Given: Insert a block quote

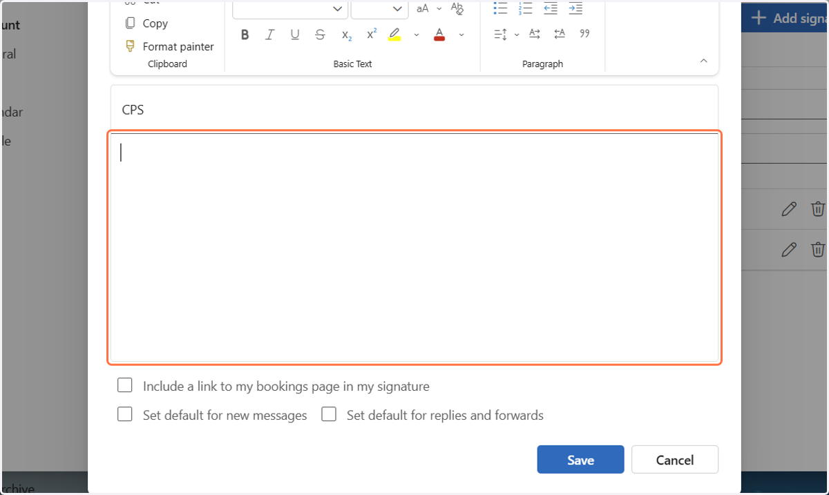Looking at the screenshot, I should (584, 33).
